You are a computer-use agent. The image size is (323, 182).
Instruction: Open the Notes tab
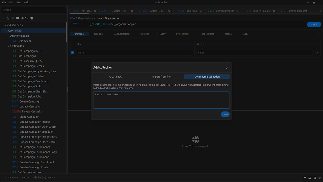(228, 34)
